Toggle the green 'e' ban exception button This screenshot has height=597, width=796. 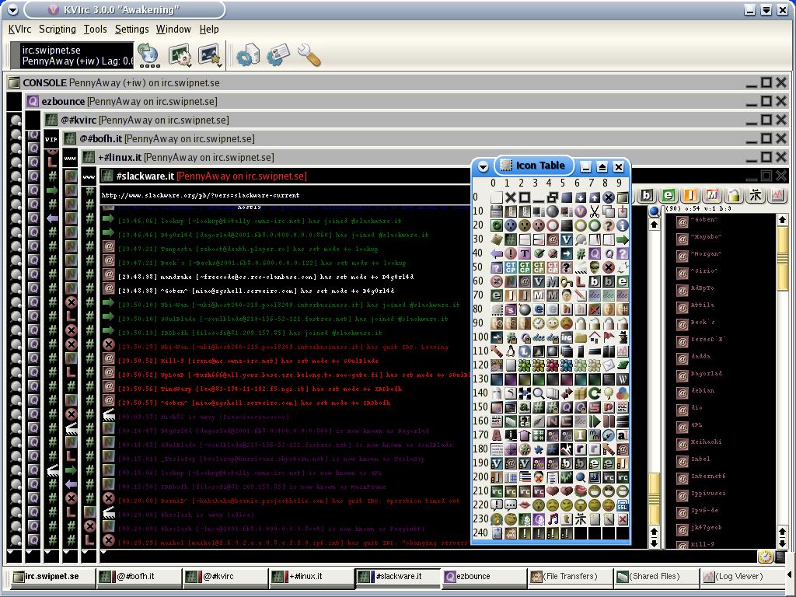click(669, 195)
